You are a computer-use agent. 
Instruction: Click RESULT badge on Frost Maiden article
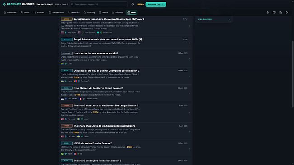click(x=66, y=88)
